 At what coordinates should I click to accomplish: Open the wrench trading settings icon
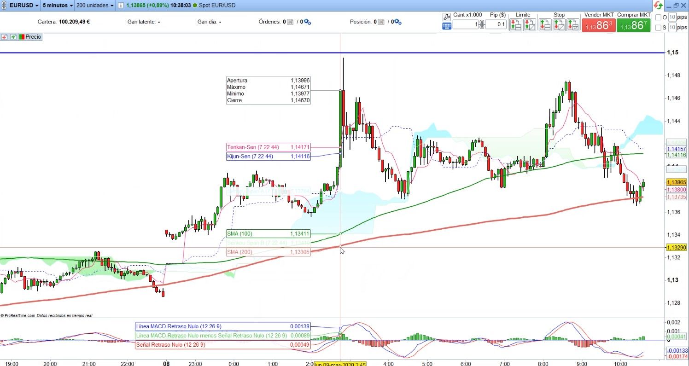click(x=446, y=17)
